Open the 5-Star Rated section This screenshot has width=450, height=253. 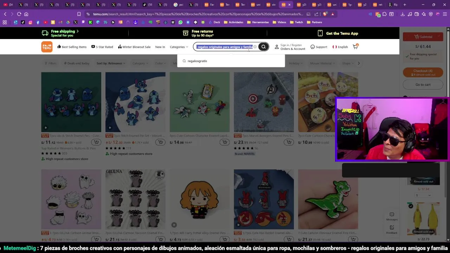click(x=102, y=47)
